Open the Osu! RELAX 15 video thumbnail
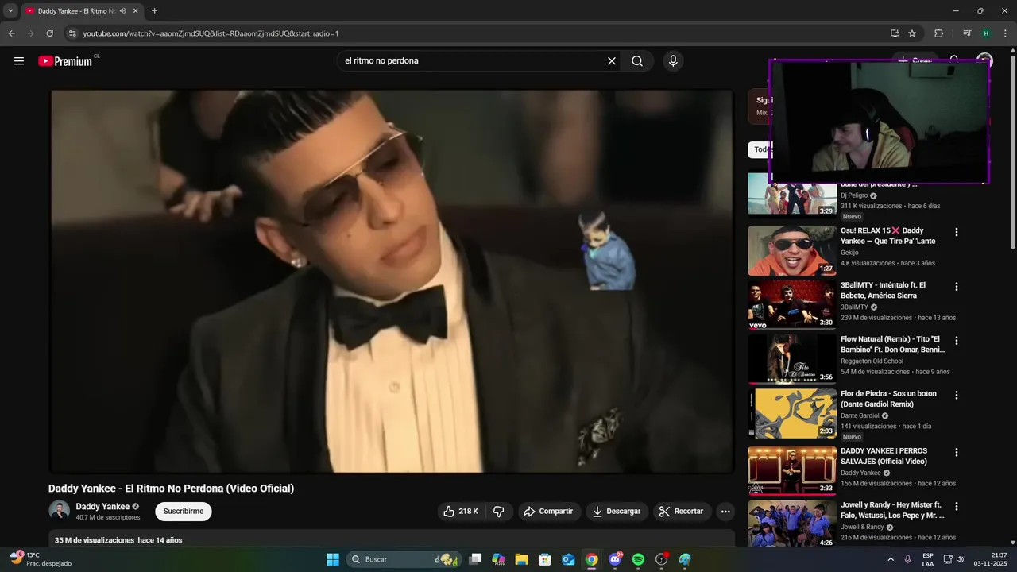The width and height of the screenshot is (1017, 572). tap(791, 250)
